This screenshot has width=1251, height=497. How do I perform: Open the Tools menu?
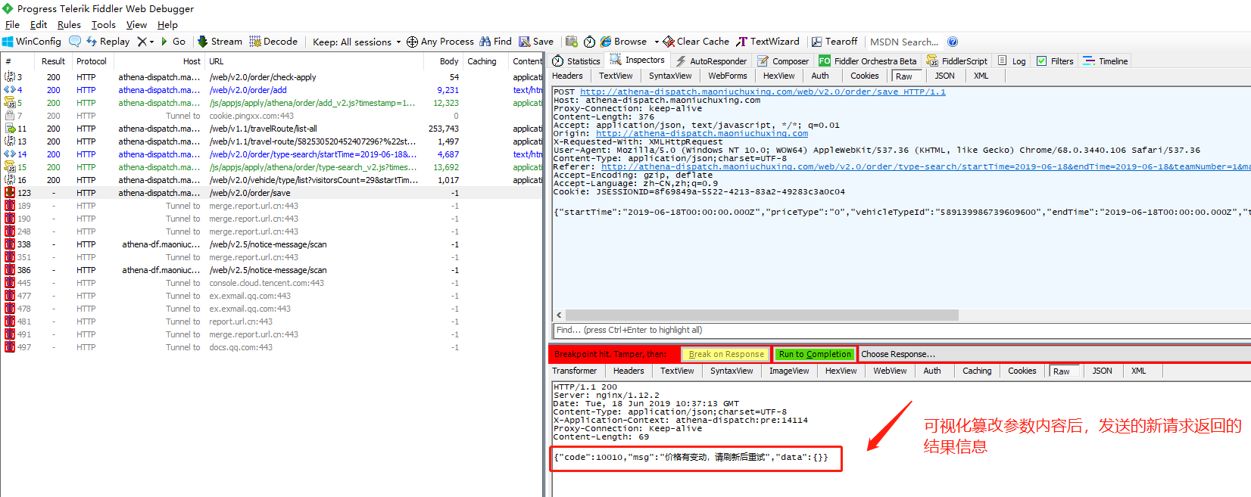[x=103, y=25]
